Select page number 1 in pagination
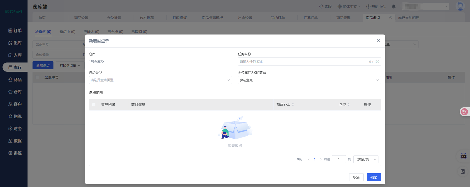Image resolution: width=470 pixels, height=187 pixels. click(x=315, y=159)
